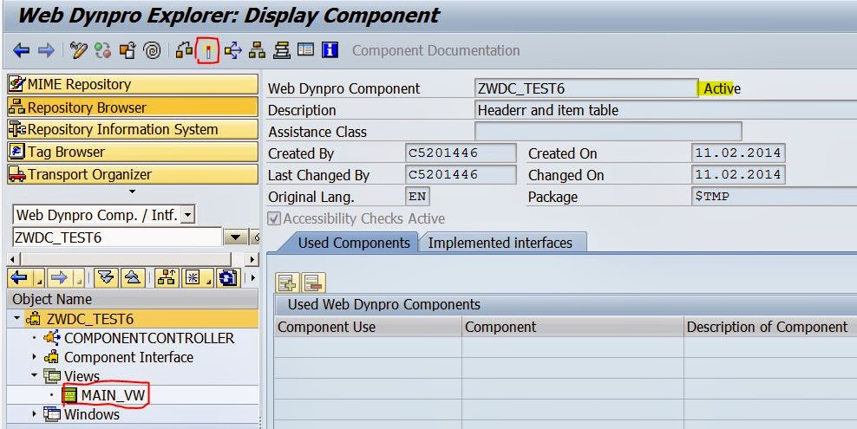Viewport: 857px width, 429px height.
Task: Click the left arrow of the horizontal scrollbar
Action: 12,259
